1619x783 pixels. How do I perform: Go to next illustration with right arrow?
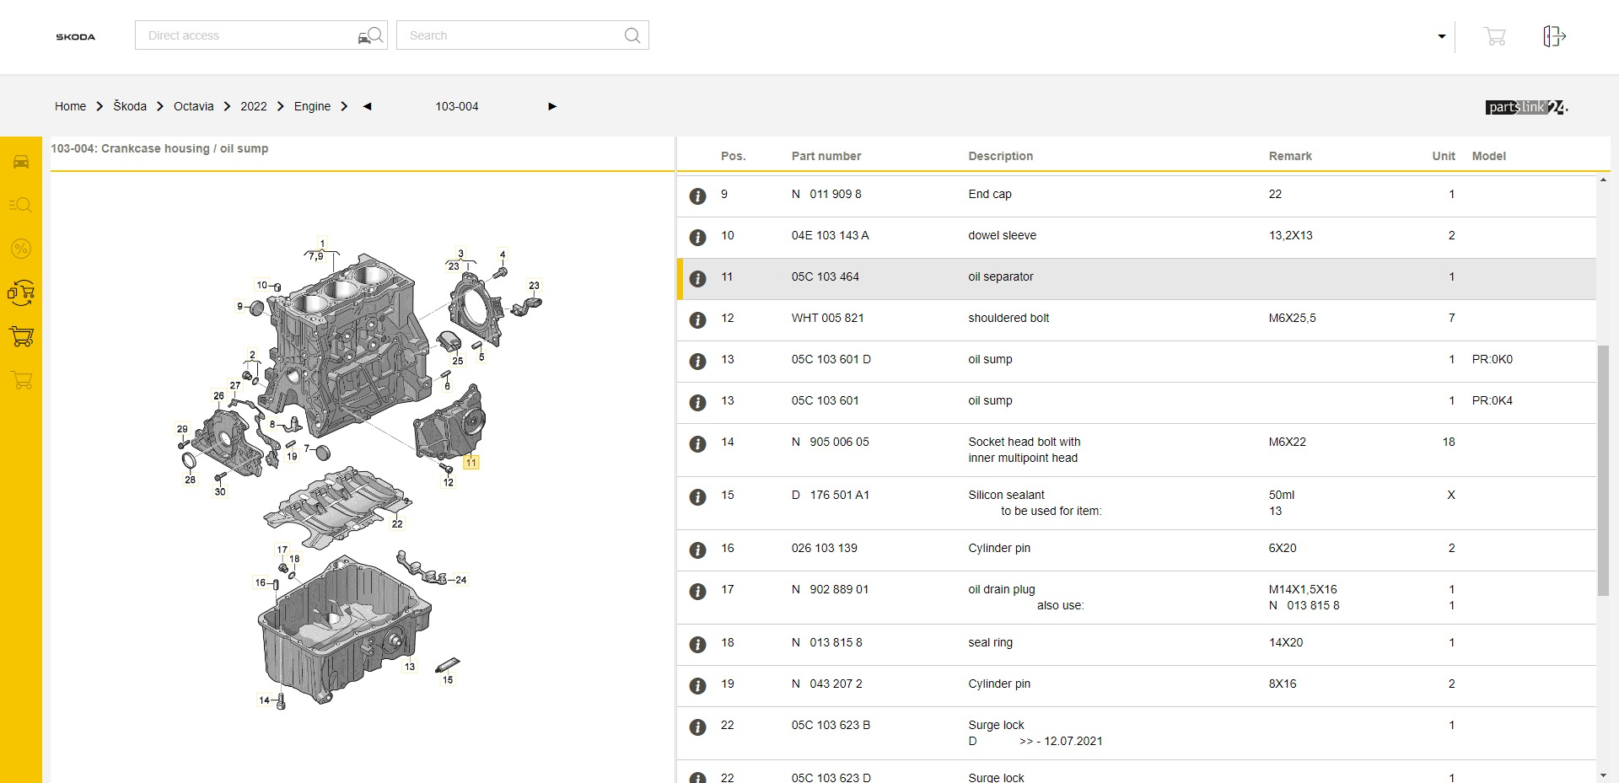click(552, 106)
